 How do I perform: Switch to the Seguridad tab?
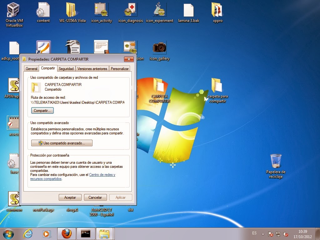coord(66,68)
